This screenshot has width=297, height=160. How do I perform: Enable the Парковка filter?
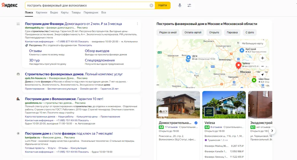tap(232, 32)
